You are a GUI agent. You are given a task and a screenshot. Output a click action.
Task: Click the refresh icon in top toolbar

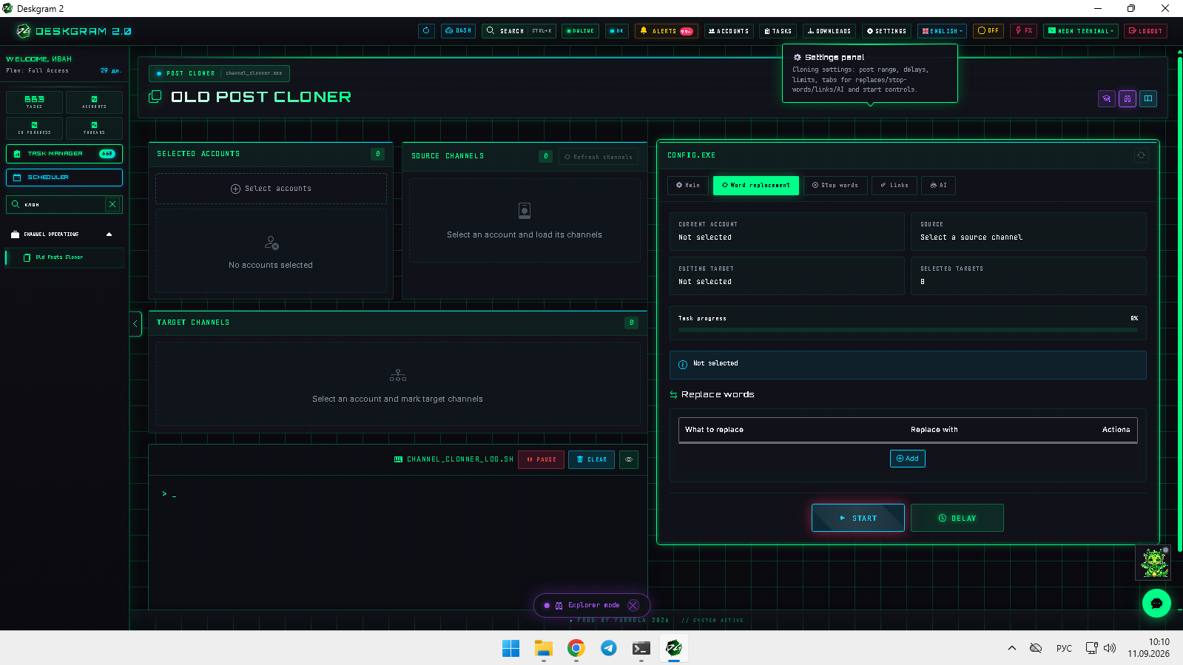426,31
